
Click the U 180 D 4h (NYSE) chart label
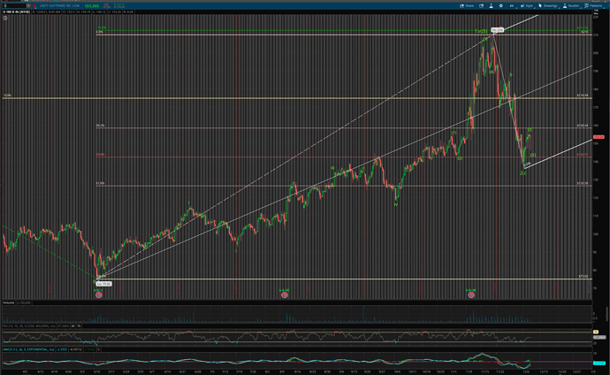[16, 12]
